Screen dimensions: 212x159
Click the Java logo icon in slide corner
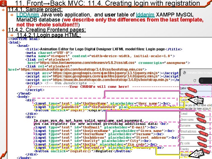click(3, 4)
